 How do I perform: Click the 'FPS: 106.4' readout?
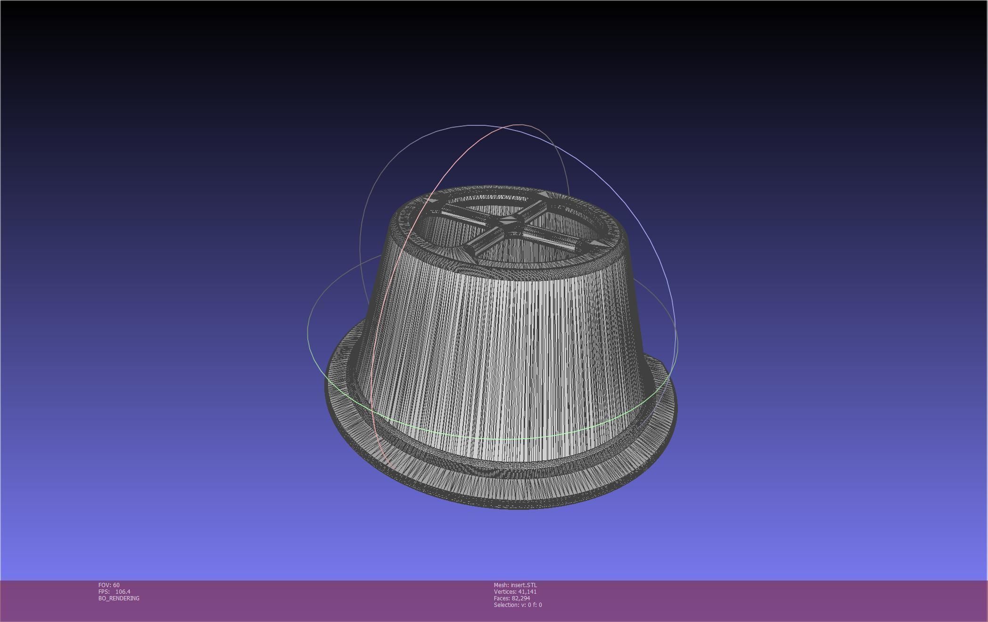click(x=114, y=591)
